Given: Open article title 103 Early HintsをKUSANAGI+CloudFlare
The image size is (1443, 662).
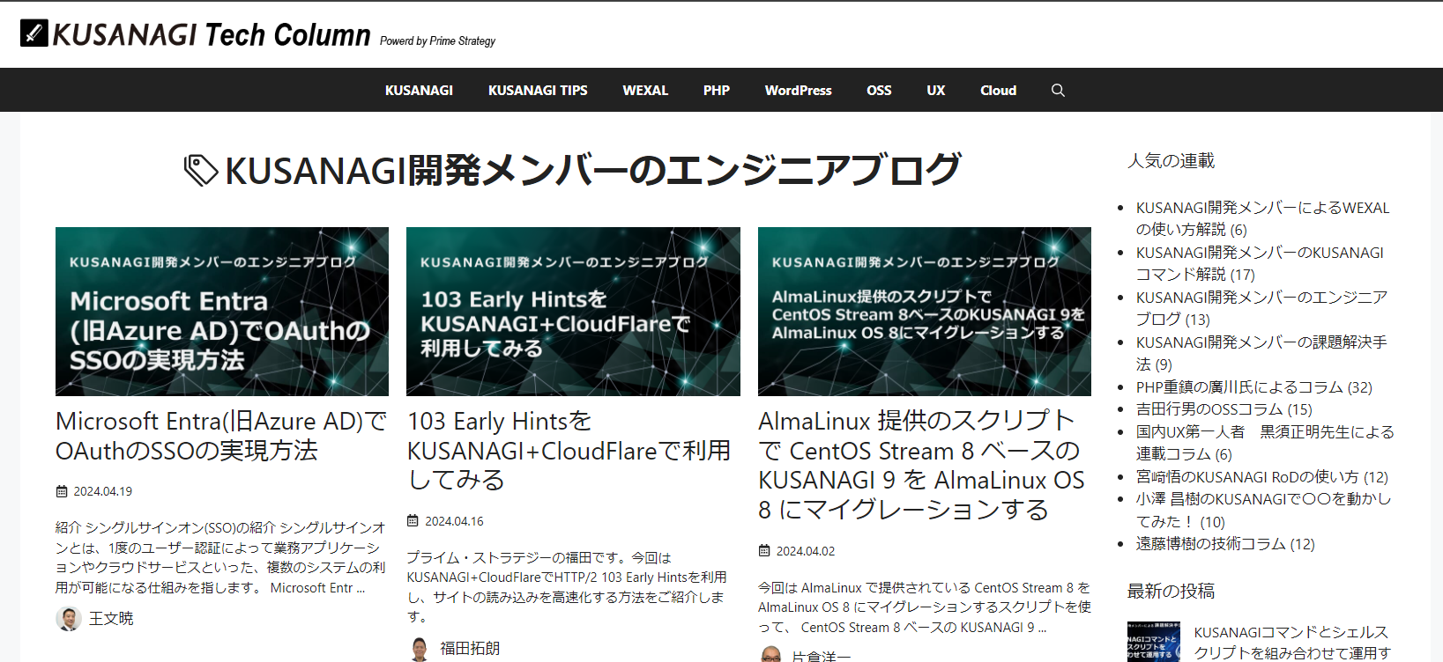Looking at the screenshot, I should (x=569, y=451).
